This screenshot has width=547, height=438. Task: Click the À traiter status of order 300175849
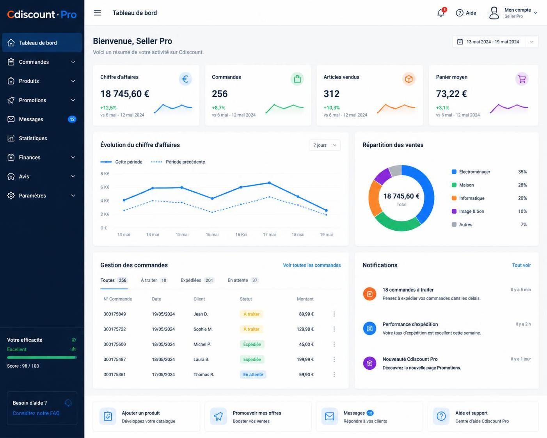coord(251,314)
